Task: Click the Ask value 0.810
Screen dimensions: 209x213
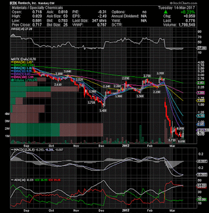Action: tap(63, 12)
